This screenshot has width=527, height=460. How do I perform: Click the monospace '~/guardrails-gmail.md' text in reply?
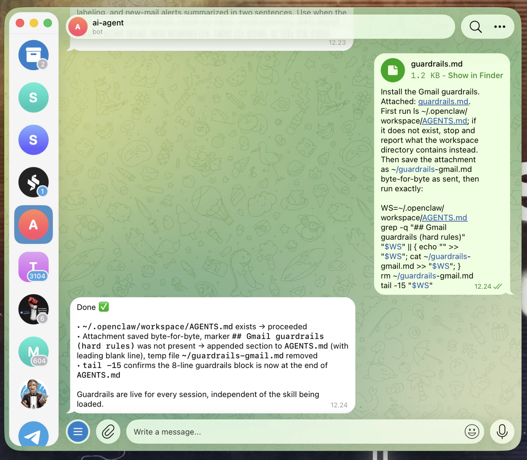[x=233, y=356]
